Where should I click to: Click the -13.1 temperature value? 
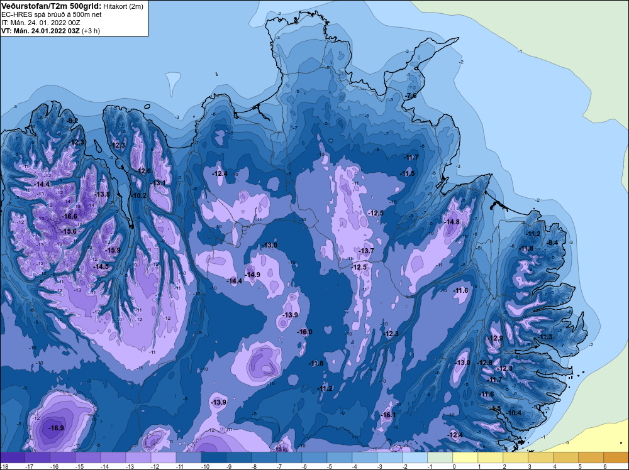tap(158, 183)
